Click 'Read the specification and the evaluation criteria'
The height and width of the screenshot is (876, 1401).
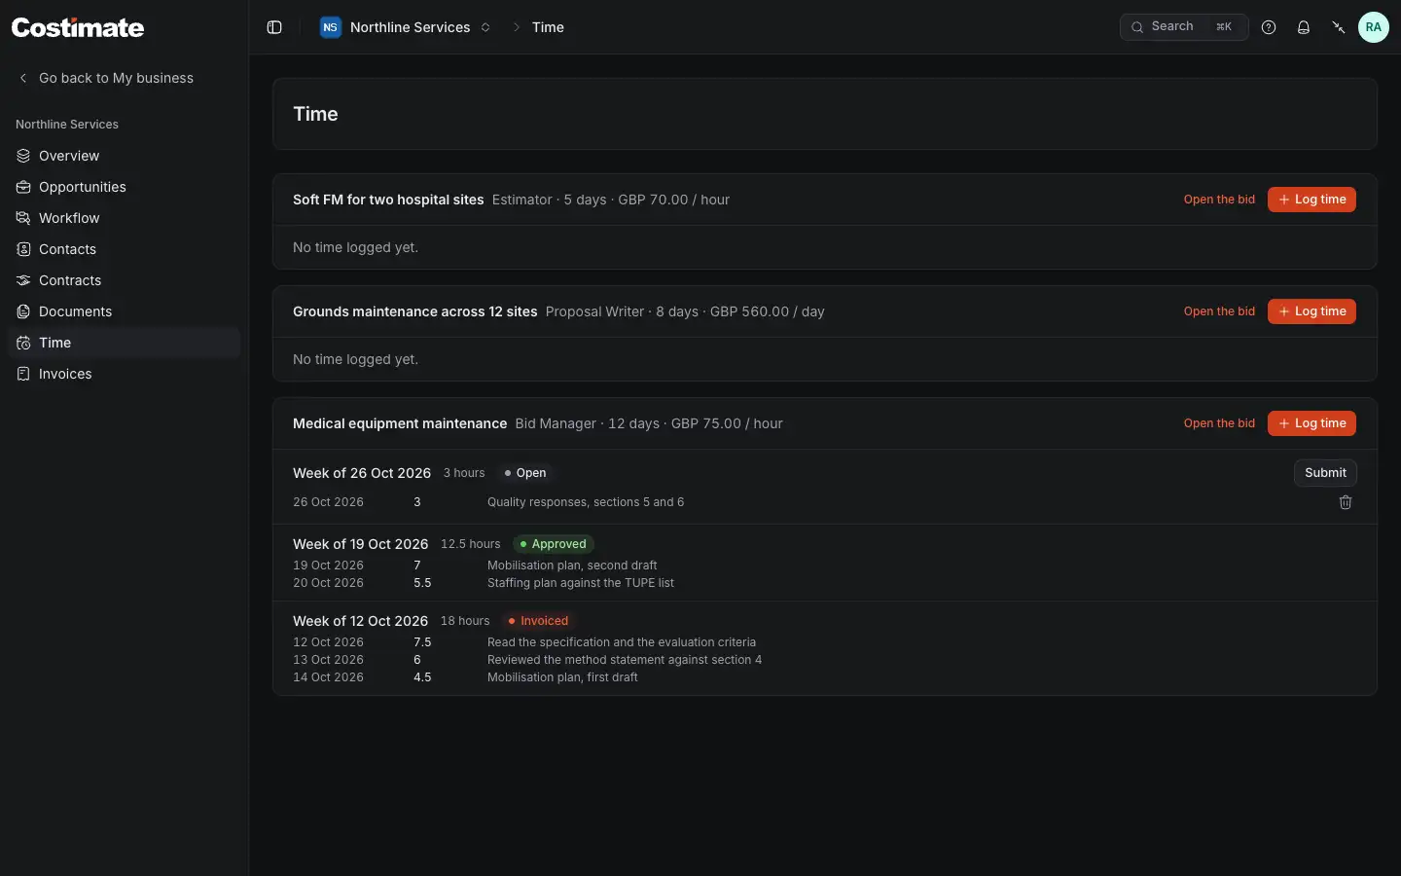point(622,642)
